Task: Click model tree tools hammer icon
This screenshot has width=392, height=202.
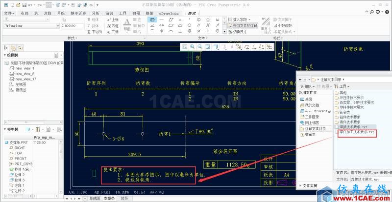Action: (38, 129)
